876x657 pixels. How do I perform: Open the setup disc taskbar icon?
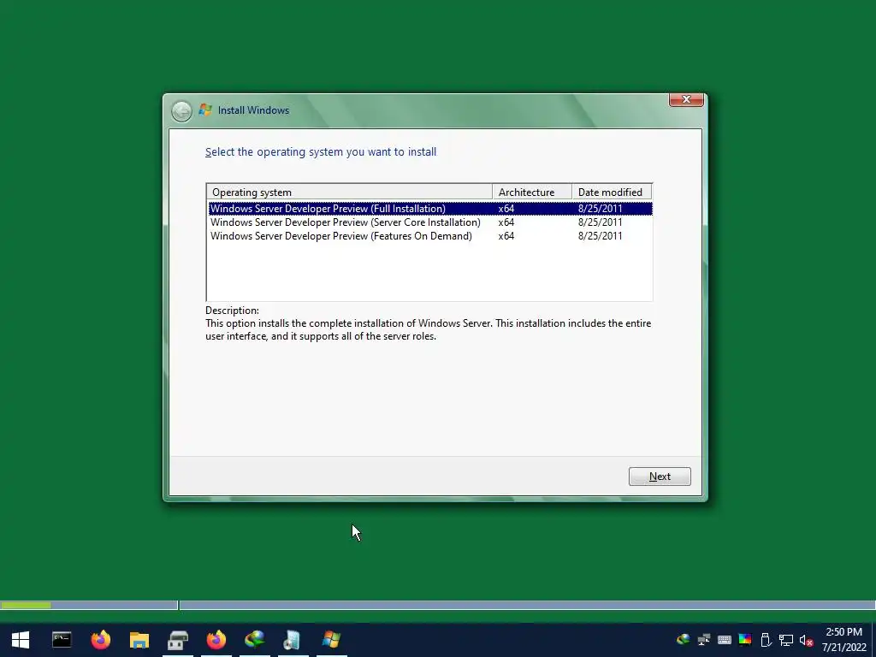293,640
